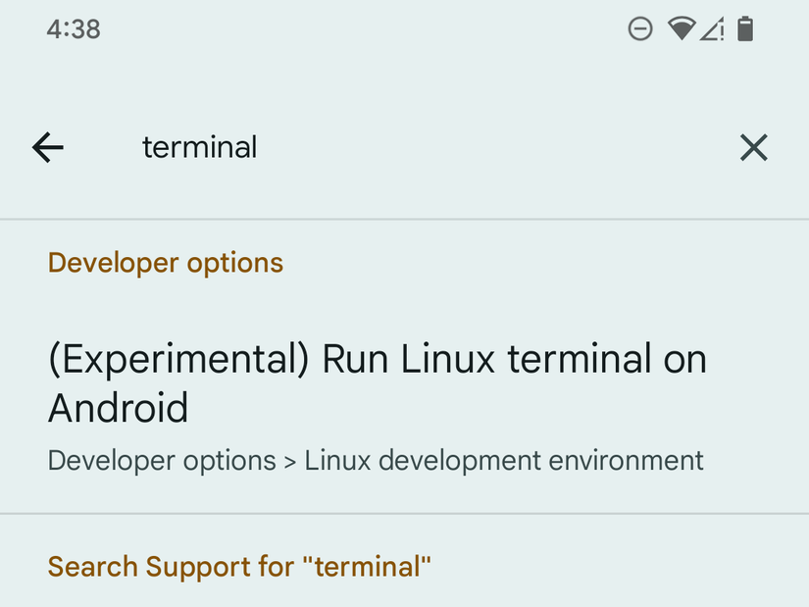Select the search result description text

point(376,460)
